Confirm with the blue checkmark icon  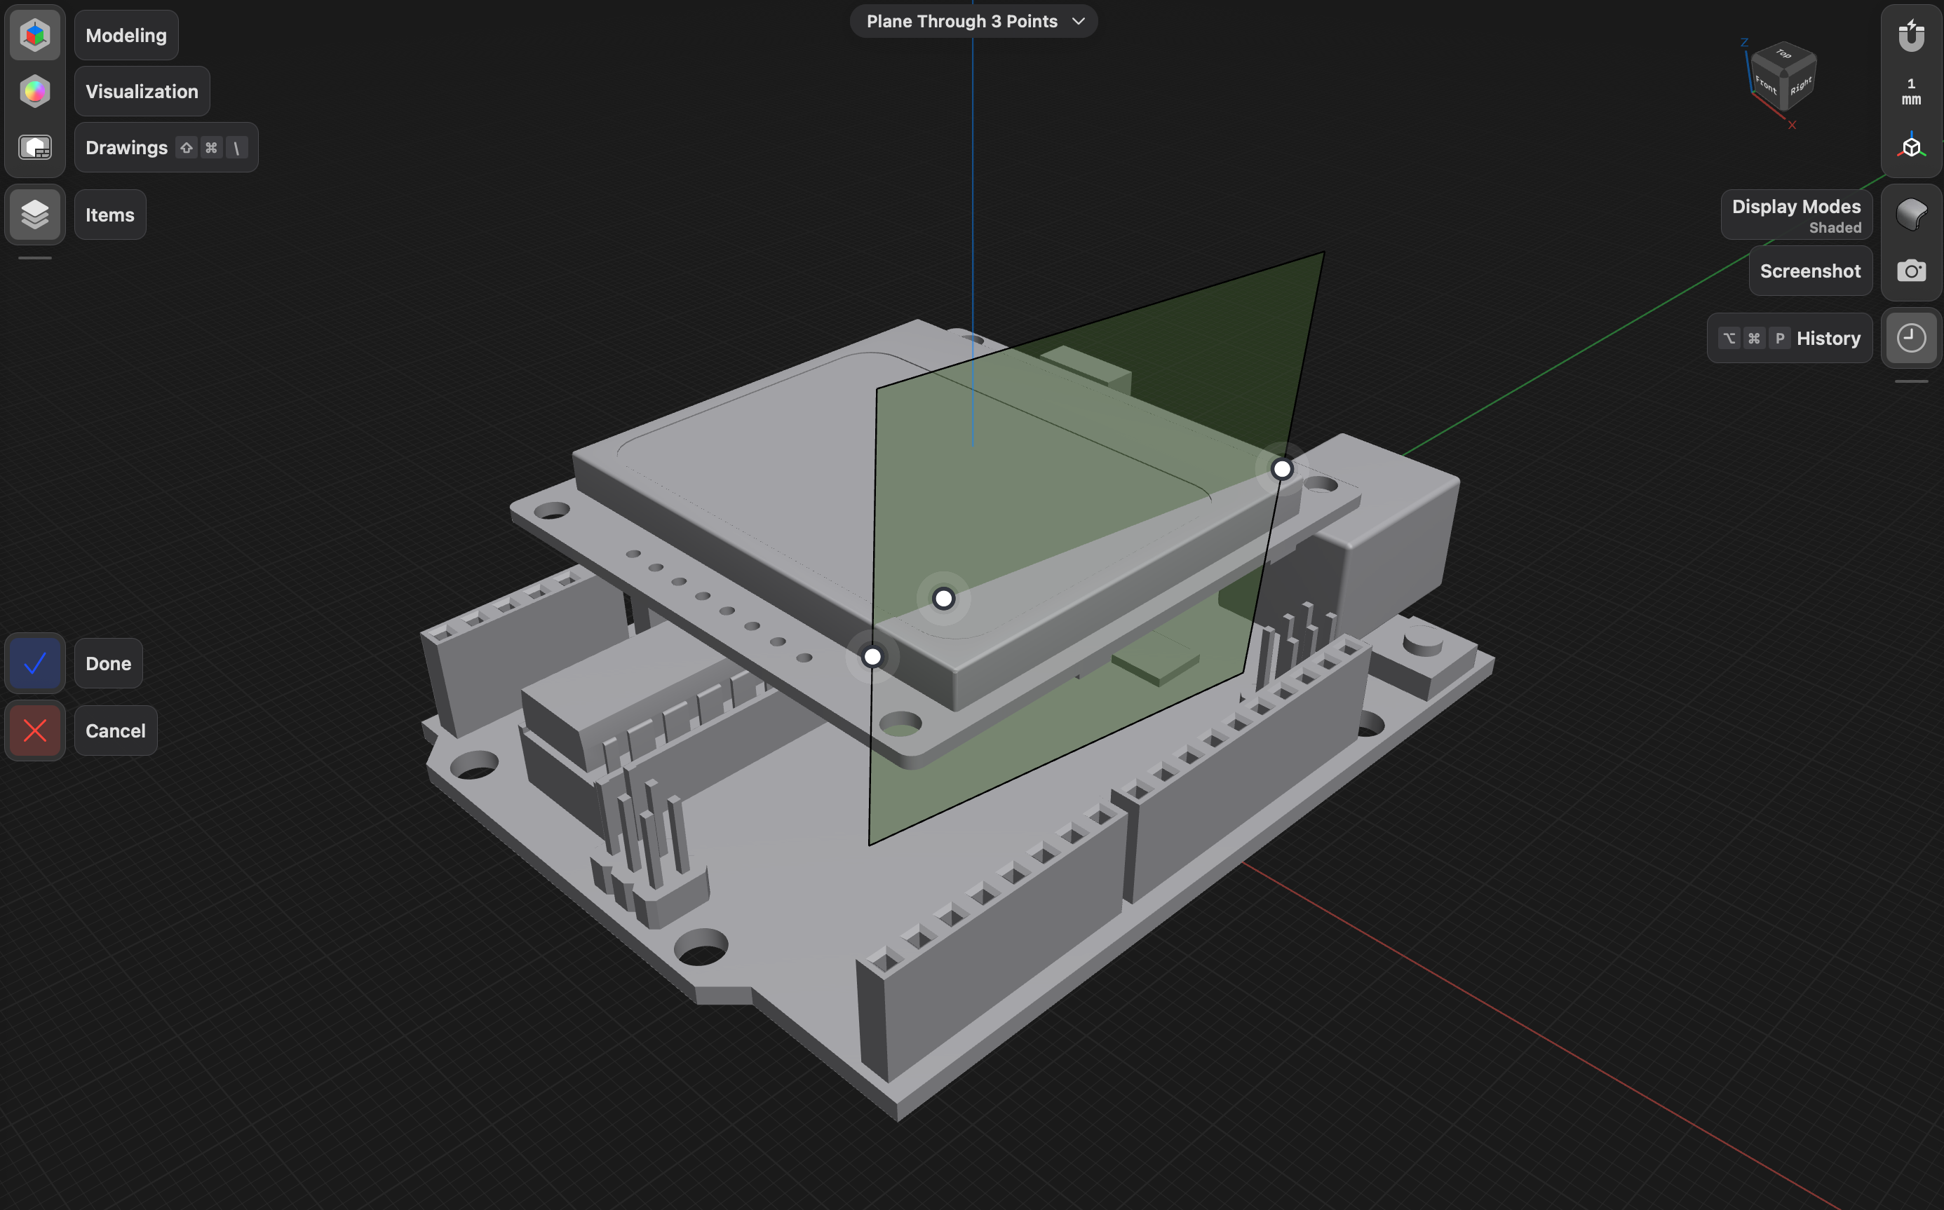pyautogui.click(x=35, y=663)
